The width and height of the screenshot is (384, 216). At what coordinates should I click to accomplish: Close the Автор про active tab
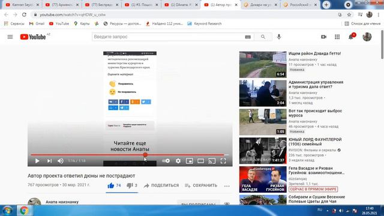(x=236, y=5)
